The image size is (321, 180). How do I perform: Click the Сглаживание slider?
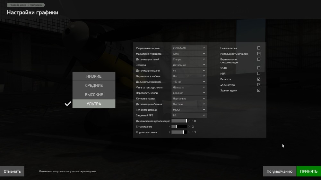coord(179,127)
